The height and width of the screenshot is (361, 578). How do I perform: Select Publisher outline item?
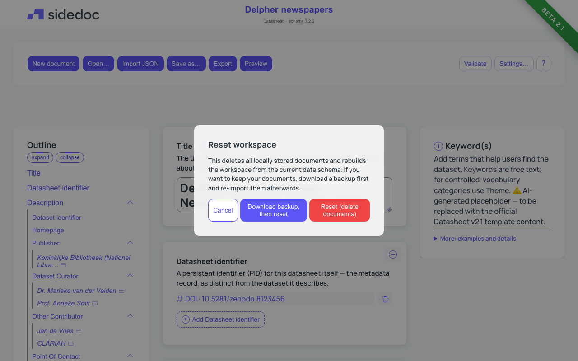(46, 243)
